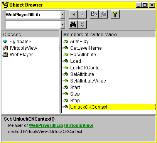The height and width of the screenshot is (143, 157).
Task: Select the WebPlayer class
Action: point(21,55)
